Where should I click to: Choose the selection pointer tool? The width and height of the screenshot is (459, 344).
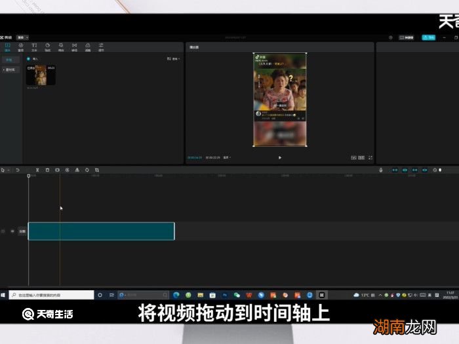coord(3,170)
